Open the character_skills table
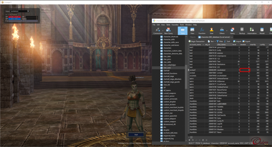The width and height of the screenshot is (272, 147). 169,39
